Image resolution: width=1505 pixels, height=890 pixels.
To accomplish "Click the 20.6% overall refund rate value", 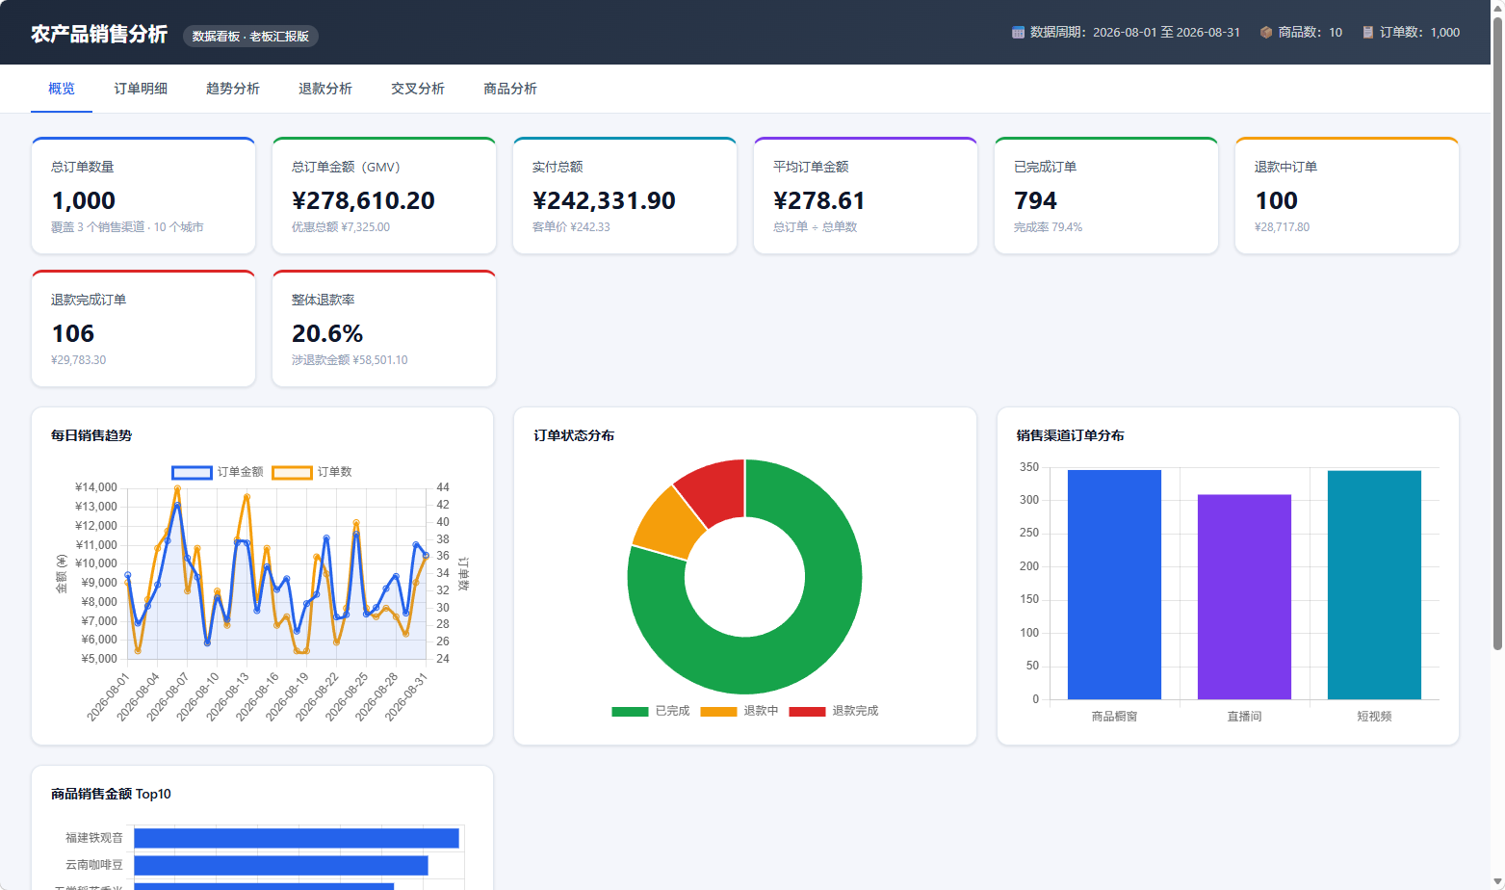I will pyautogui.click(x=327, y=333).
